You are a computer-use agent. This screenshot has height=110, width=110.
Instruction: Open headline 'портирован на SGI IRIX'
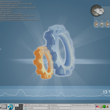click(9, 6)
